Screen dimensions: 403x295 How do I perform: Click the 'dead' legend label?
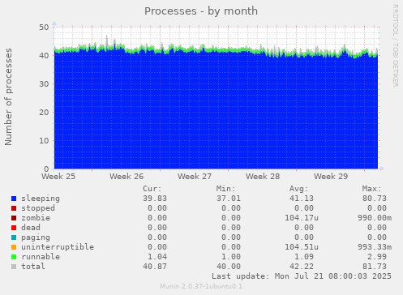coord(31,228)
